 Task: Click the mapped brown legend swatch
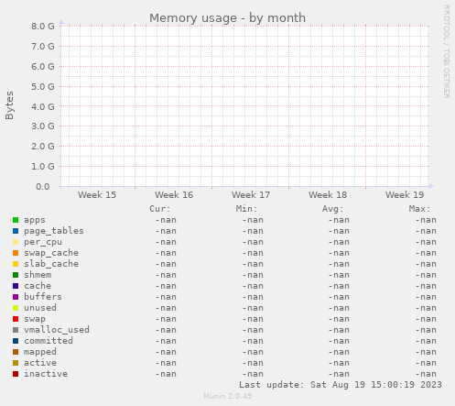point(16,352)
